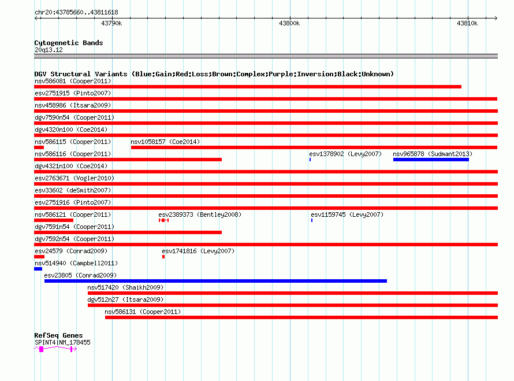Click the red nsv586116 loss bar
Screen dimensions: 514x381
128,160
